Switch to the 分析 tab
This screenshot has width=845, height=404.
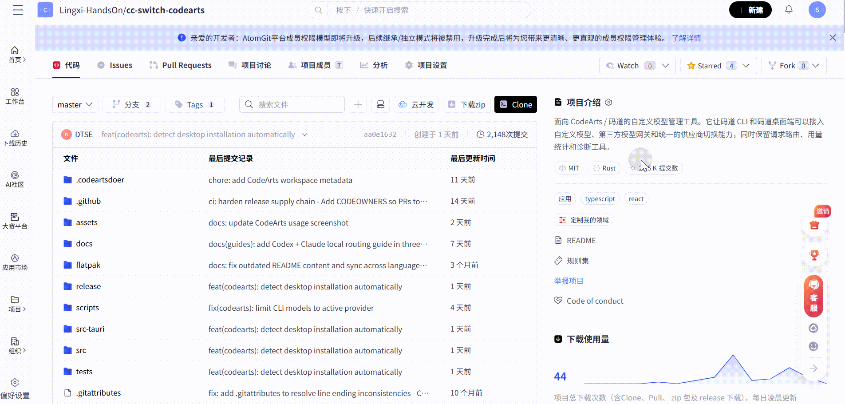(374, 65)
